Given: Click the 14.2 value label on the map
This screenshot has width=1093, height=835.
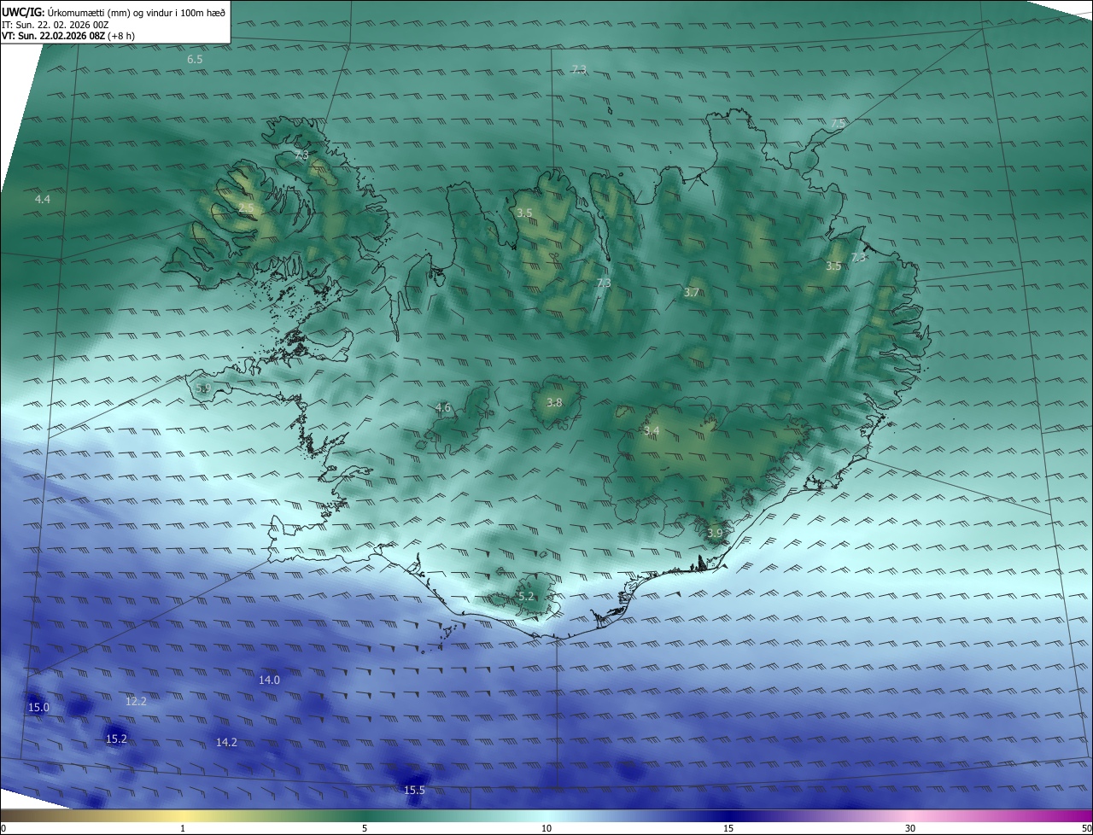Looking at the screenshot, I should click(x=226, y=743).
